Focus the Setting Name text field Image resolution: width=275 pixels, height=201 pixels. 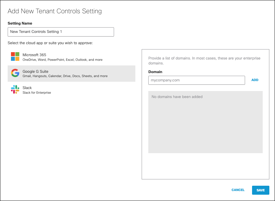coord(61,32)
